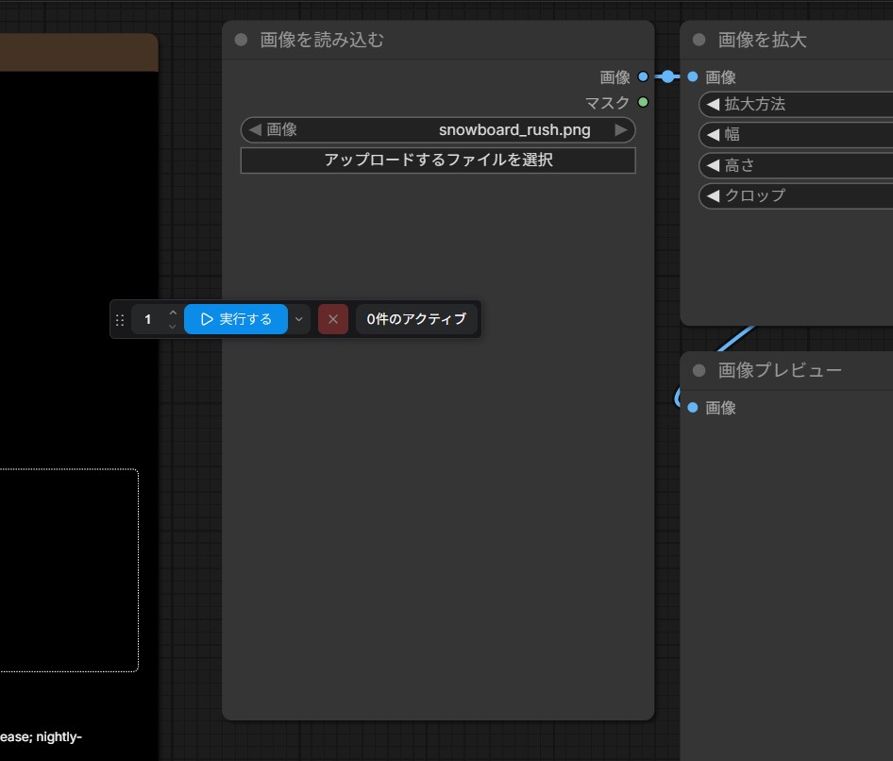893x761 pixels.
Task: Click the toolbar drag handle grip
Action: [120, 320]
